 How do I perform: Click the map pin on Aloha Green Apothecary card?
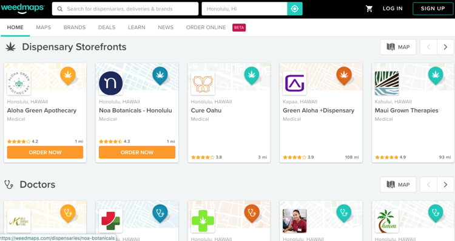pos(68,76)
